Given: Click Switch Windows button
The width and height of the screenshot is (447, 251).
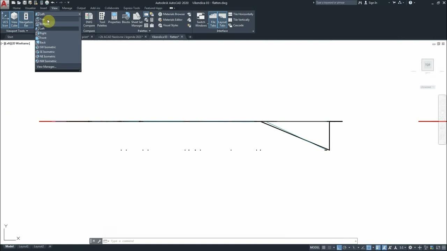Looking at the screenshot, I should [201, 20].
